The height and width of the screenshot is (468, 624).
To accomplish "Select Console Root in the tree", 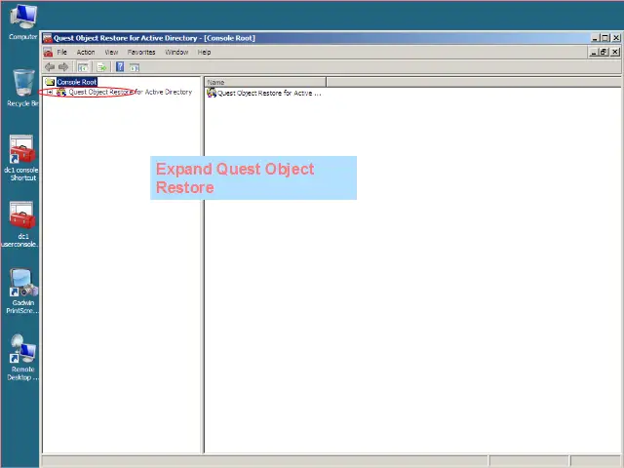I will coord(77,82).
